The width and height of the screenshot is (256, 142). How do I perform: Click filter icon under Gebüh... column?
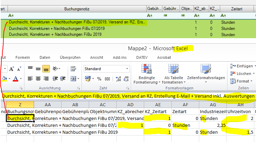150,15
